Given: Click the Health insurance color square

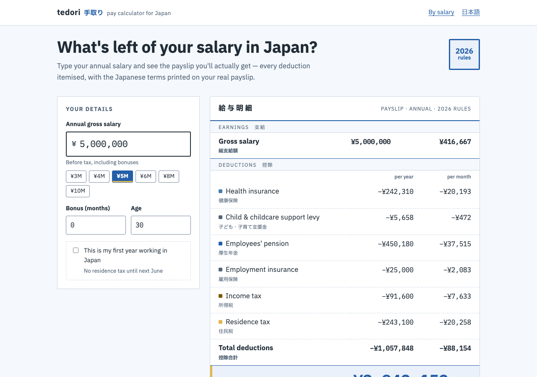Looking at the screenshot, I should (221, 191).
